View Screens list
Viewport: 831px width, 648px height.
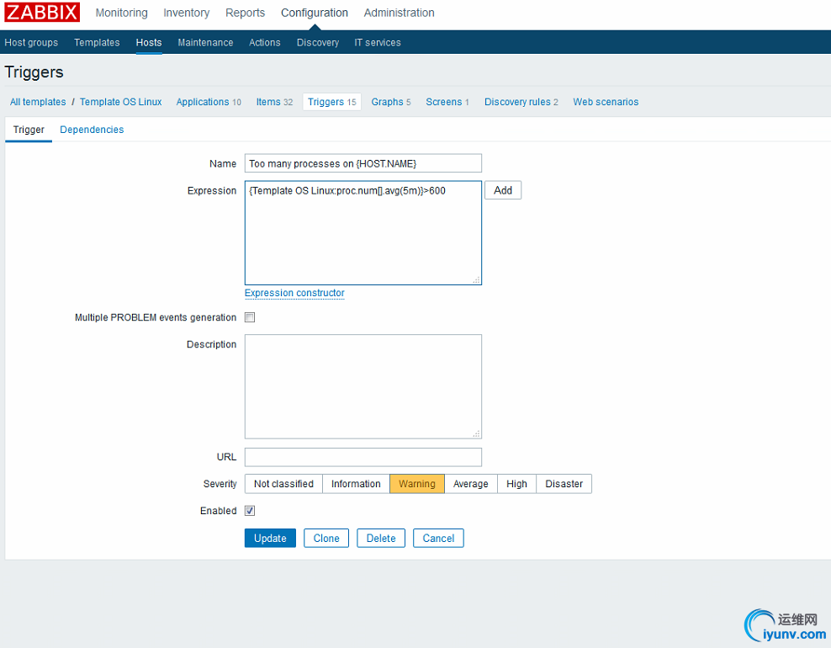[x=447, y=102]
